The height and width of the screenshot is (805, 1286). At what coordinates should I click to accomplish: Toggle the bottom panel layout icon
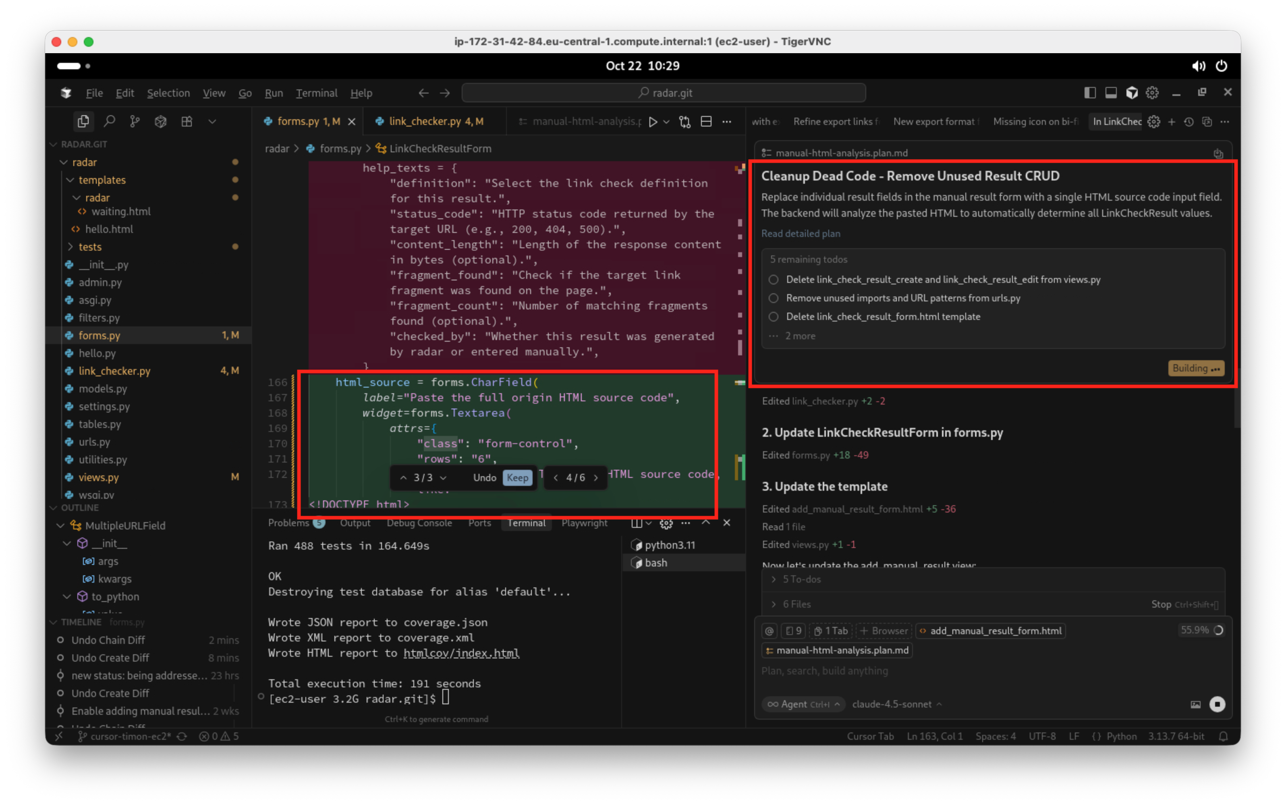pos(1110,93)
